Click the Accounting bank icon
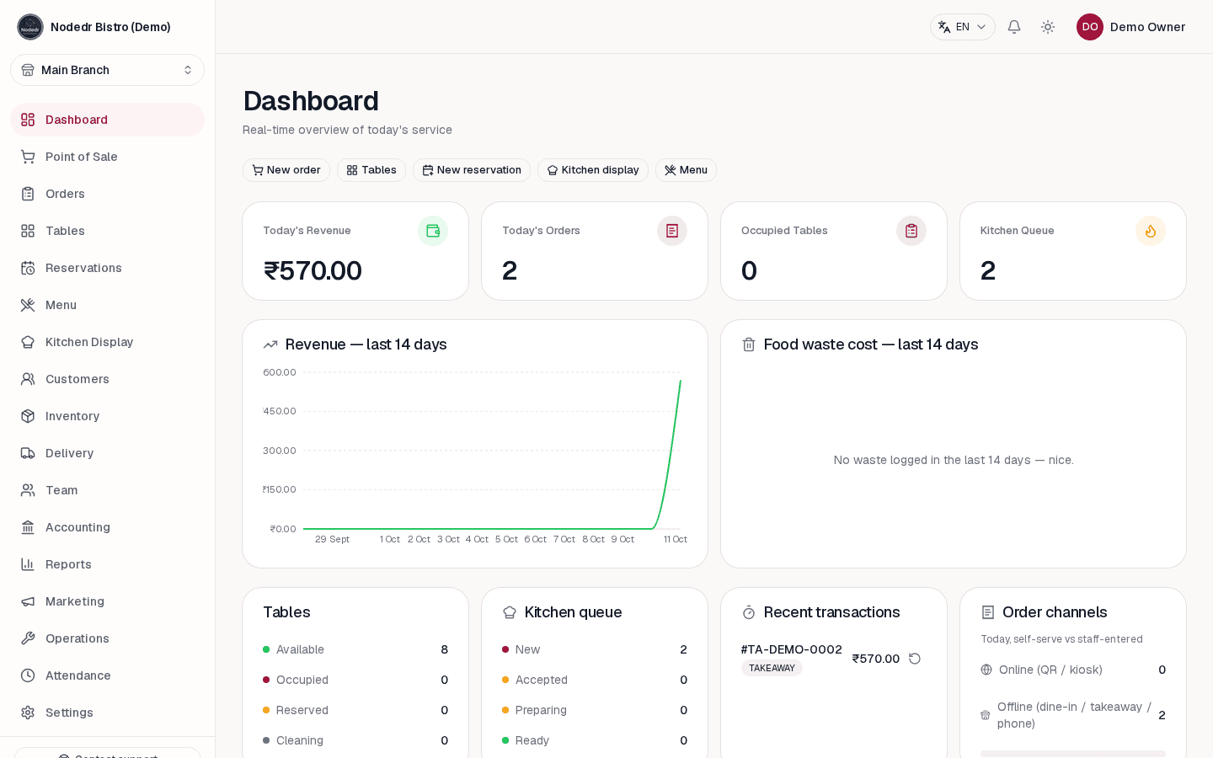1213x758 pixels. (x=28, y=527)
